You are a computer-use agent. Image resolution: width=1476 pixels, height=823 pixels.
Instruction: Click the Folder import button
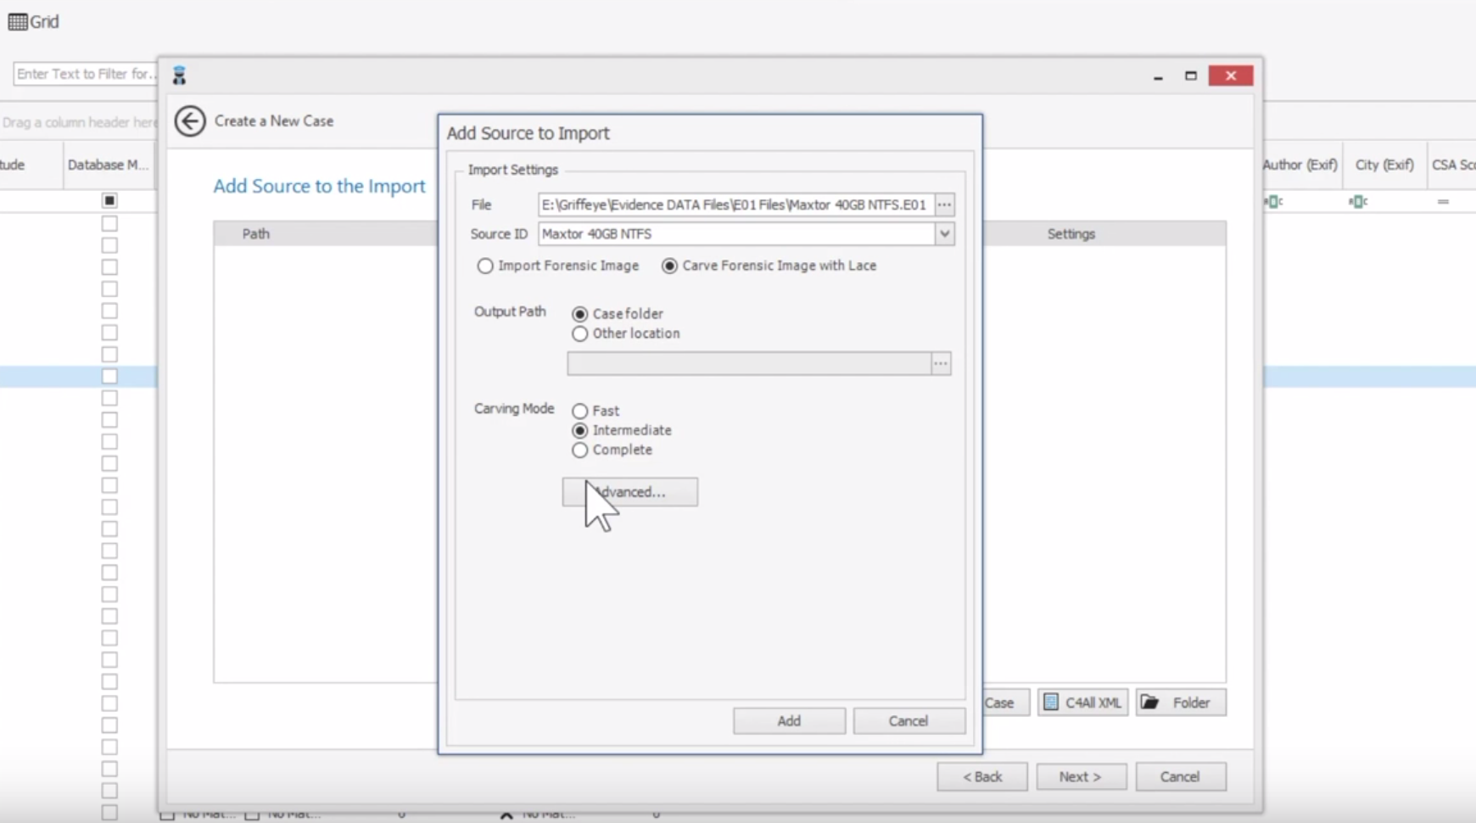tap(1180, 703)
